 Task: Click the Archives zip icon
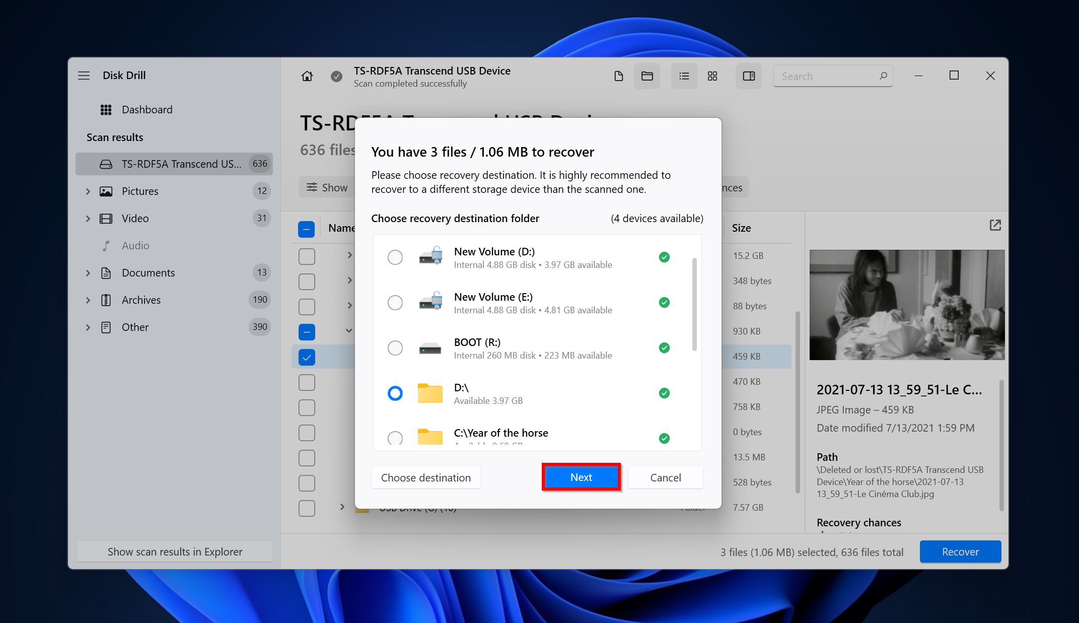point(106,300)
